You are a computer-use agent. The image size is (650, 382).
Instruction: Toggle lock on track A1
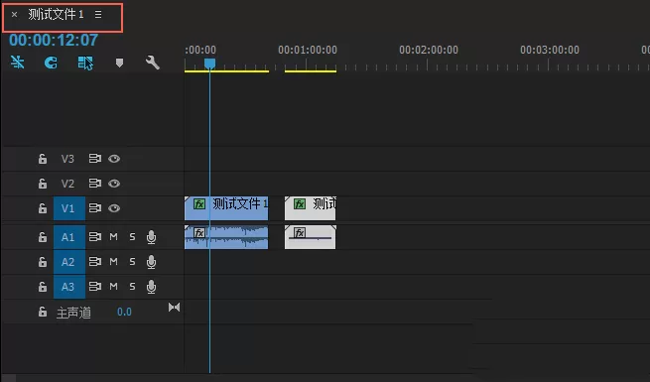point(43,237)
